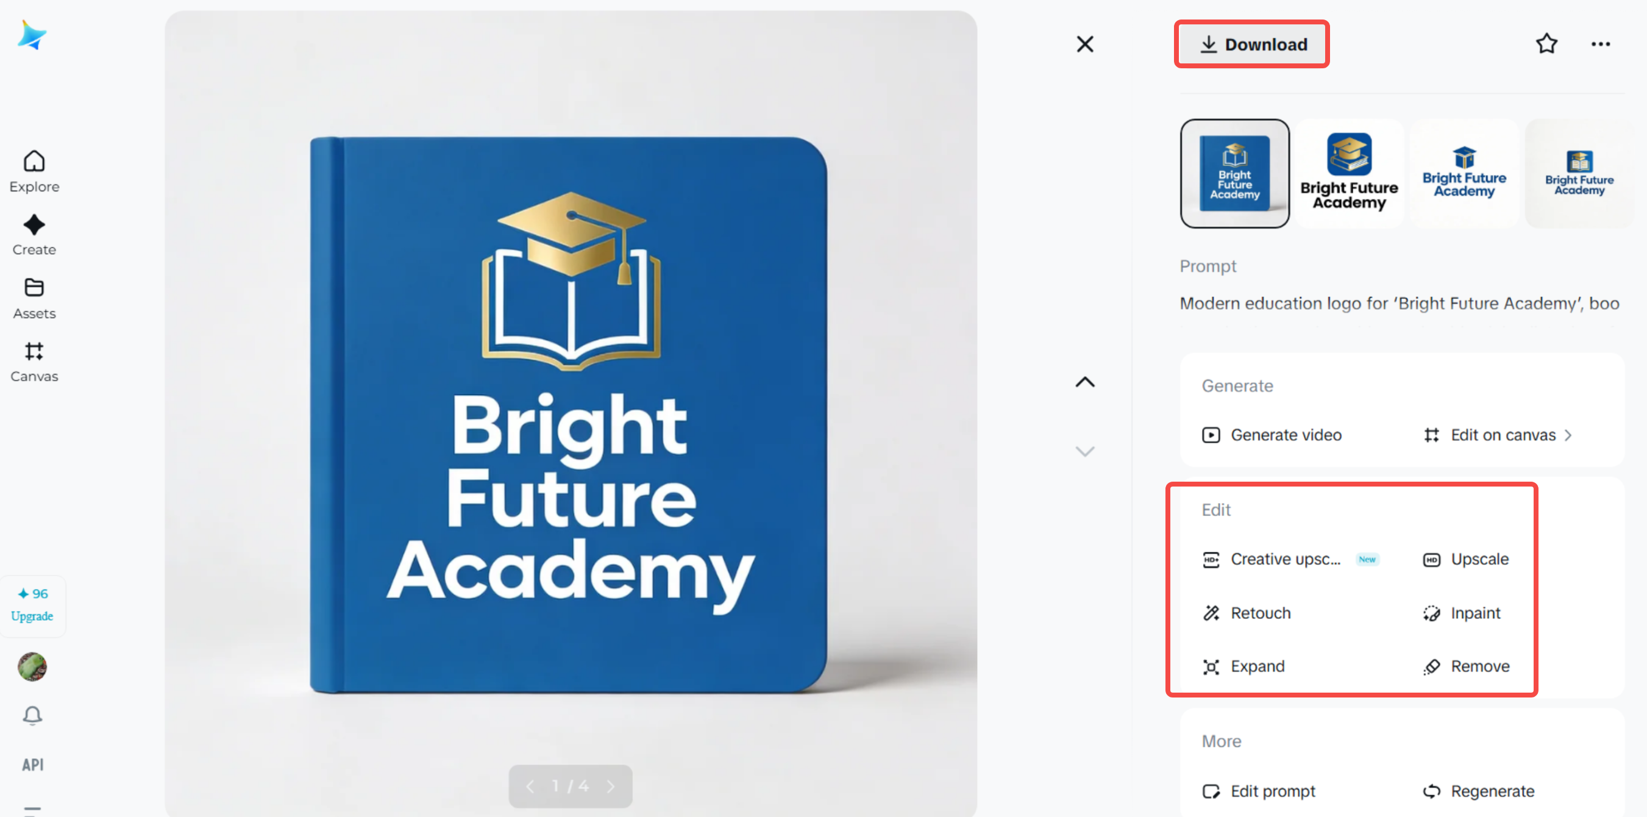Image resolution: width=1647 pixels, height=817 pixels.
Task: Click the down chevron to view next result
Action: 1084,451
